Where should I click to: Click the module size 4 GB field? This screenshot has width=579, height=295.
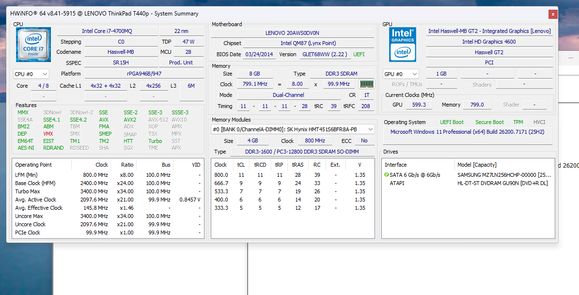(252, 140)
